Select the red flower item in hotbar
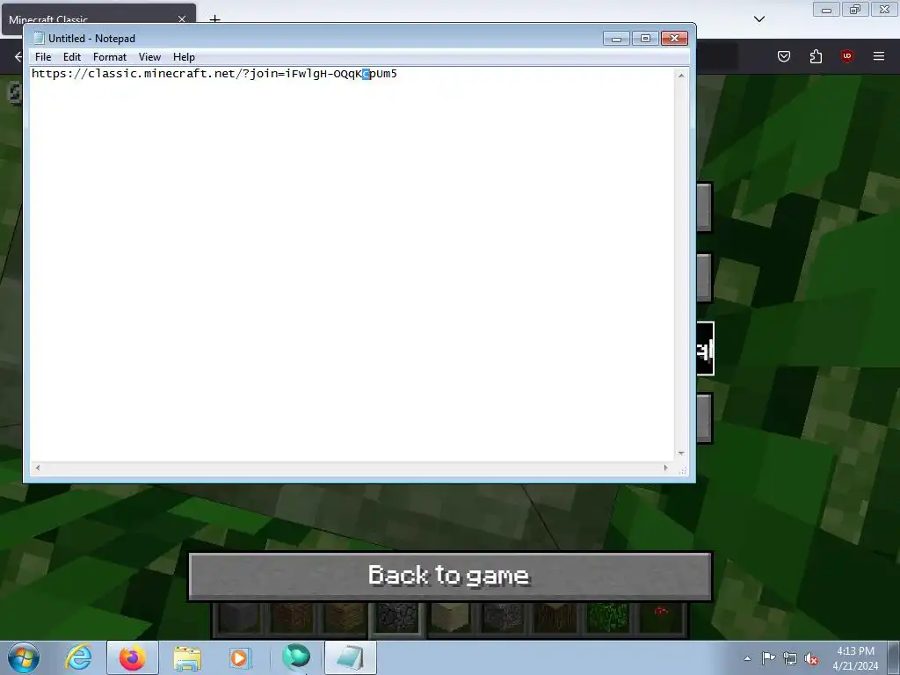This screenshot has width=900, height=675. pos(661,619)
